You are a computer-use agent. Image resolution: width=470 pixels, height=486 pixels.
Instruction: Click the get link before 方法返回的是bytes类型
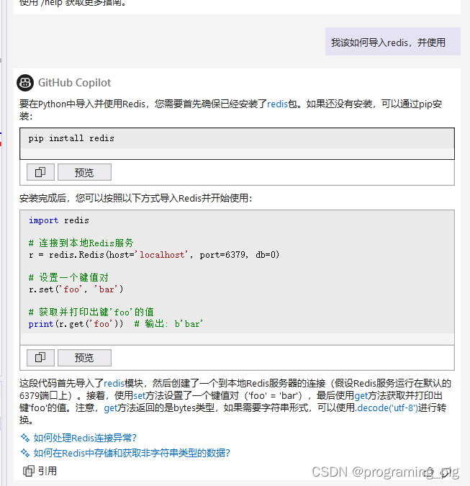[111, 408]
